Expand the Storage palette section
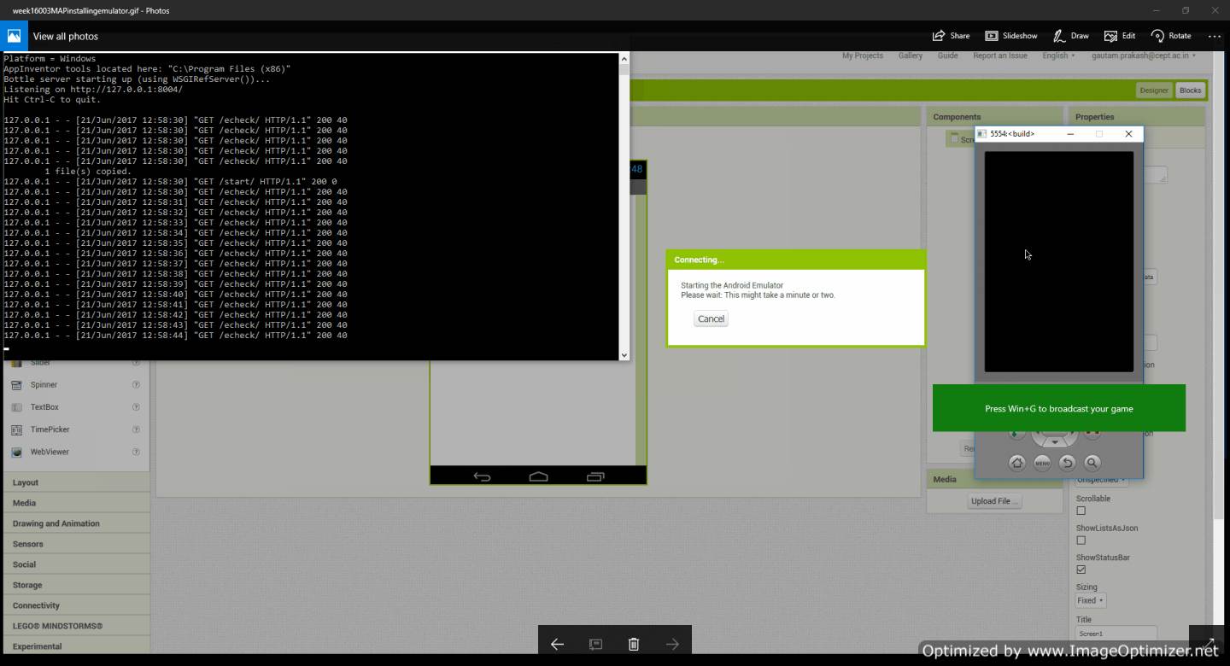1230x666 pixels. coord(76,585)
